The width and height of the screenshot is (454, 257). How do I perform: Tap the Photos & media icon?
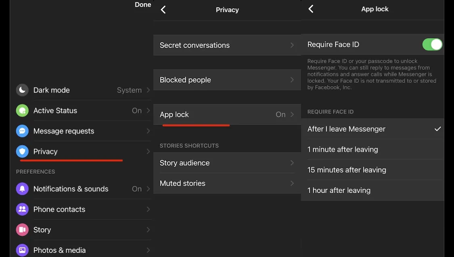pyautogui.click(x=22, y=250)
